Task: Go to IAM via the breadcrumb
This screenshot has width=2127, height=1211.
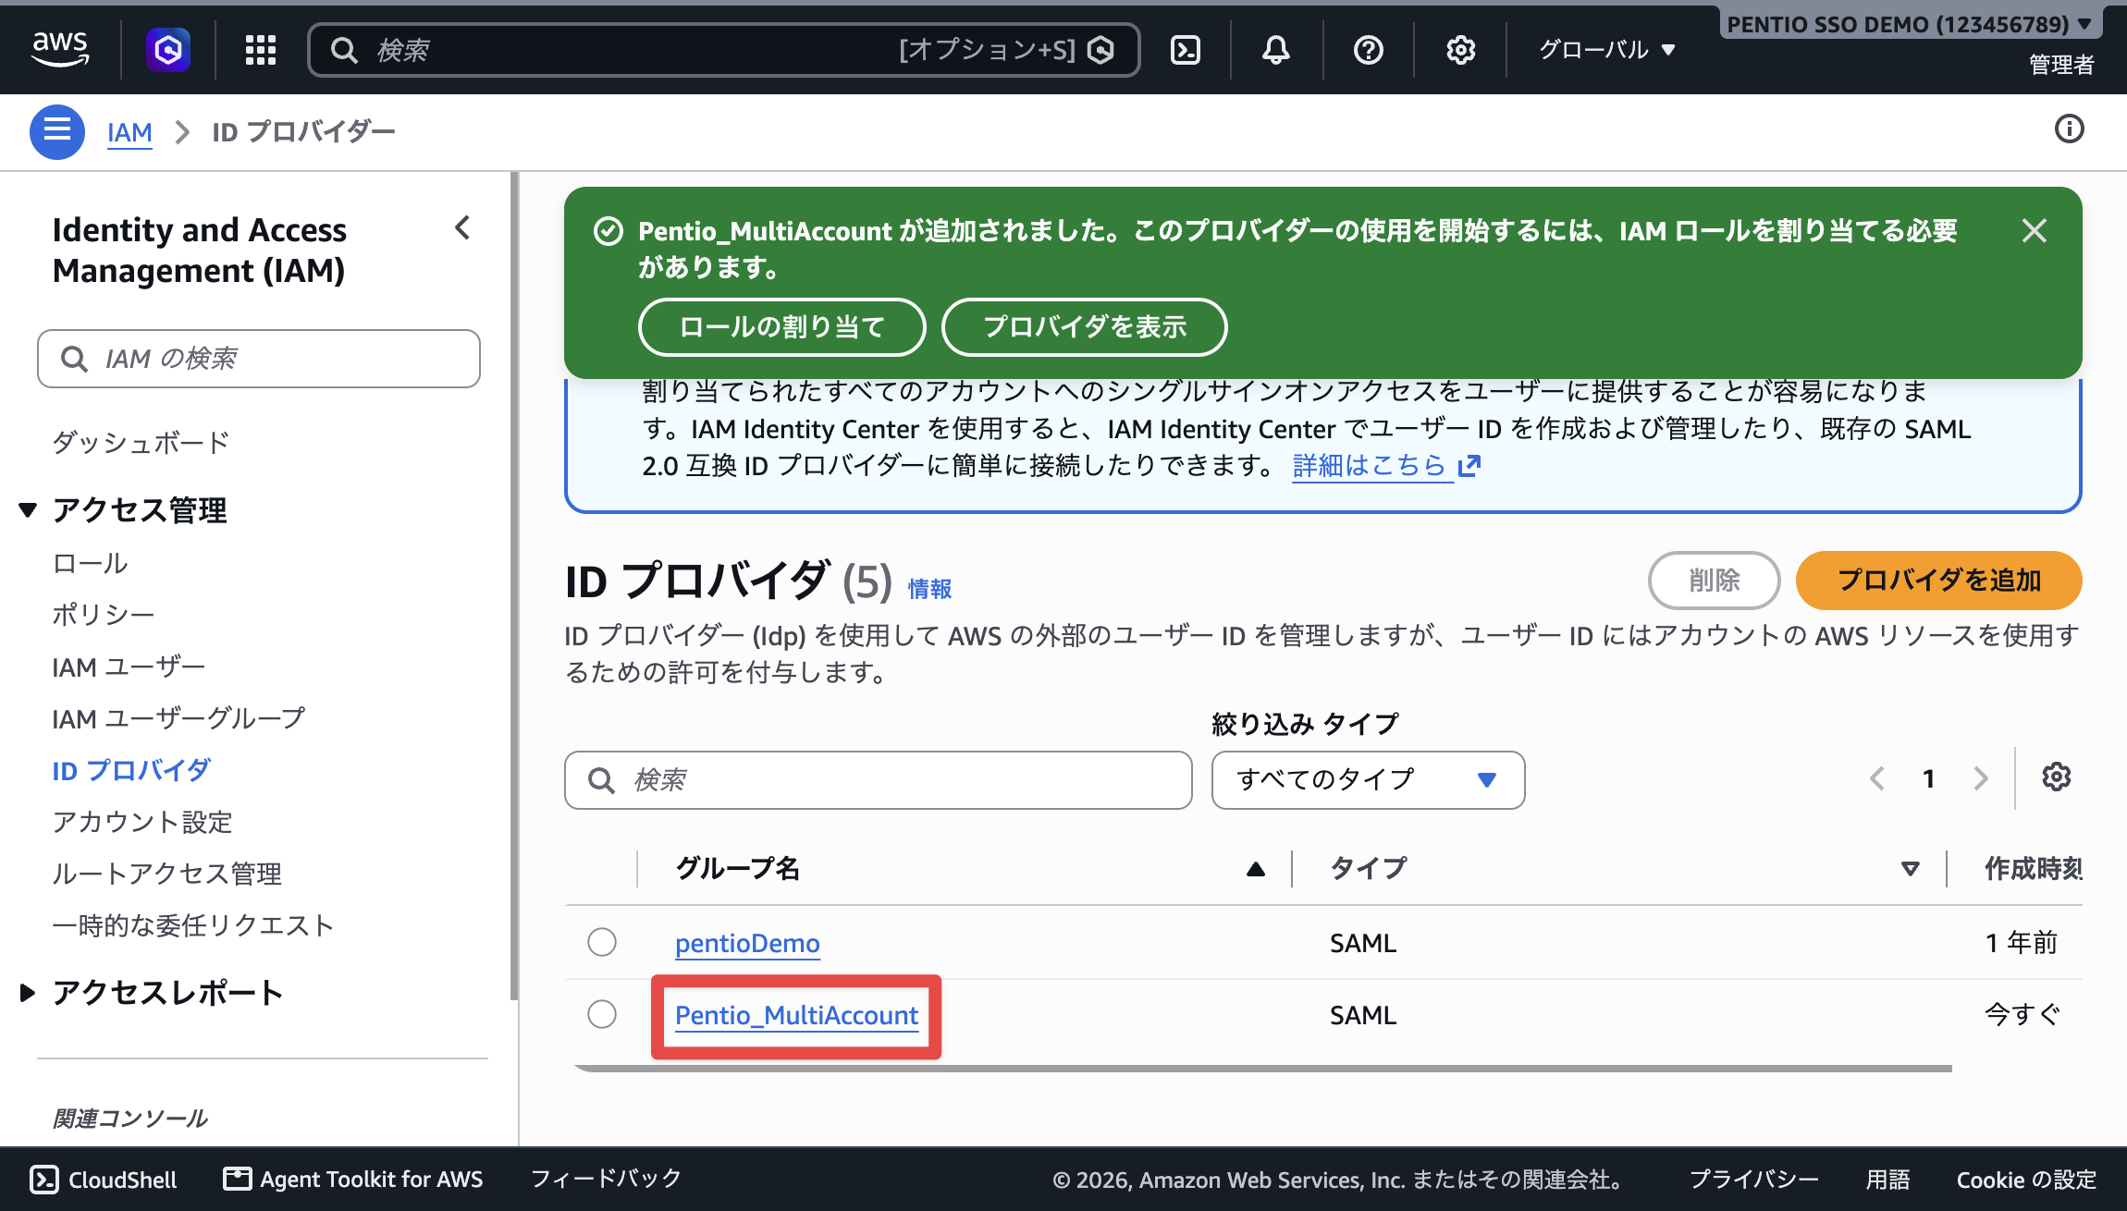Action: tap(129, 132)
